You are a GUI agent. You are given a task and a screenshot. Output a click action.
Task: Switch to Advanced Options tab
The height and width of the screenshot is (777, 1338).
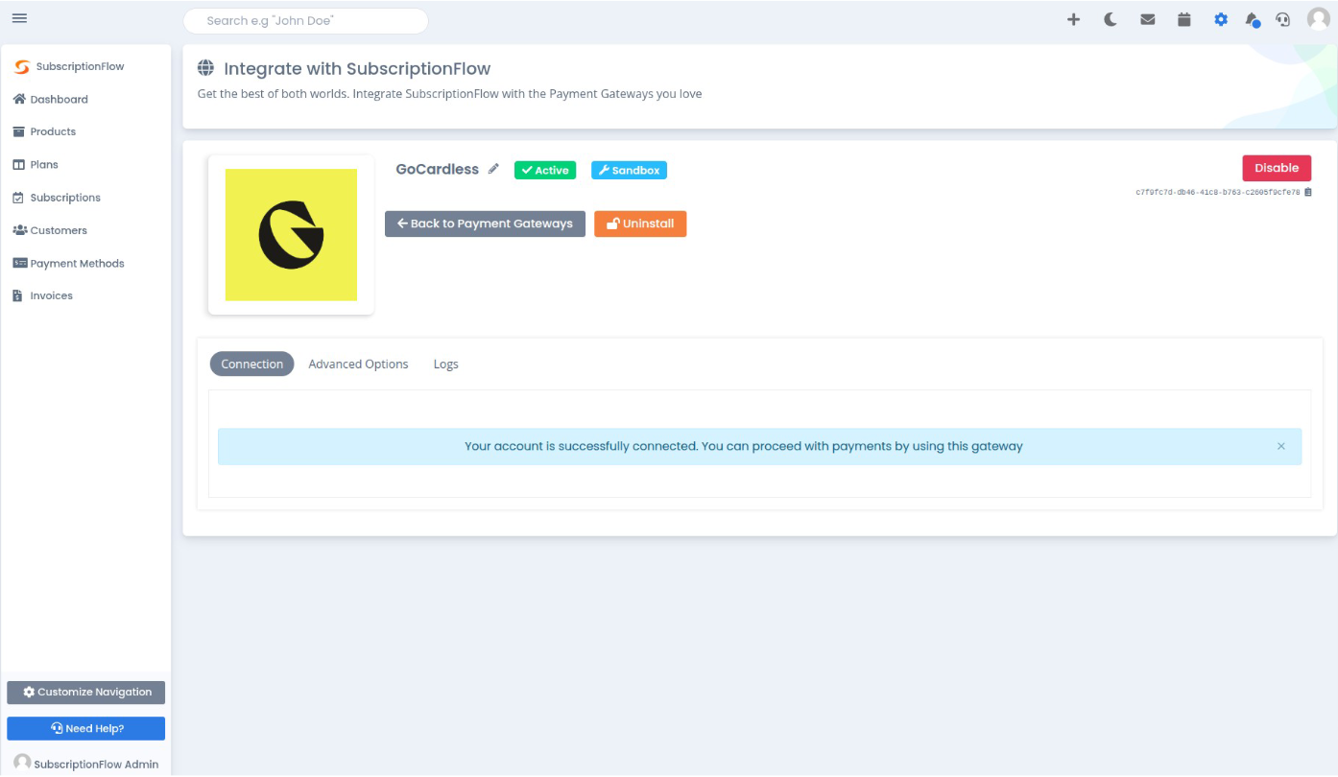click(358, 364)
